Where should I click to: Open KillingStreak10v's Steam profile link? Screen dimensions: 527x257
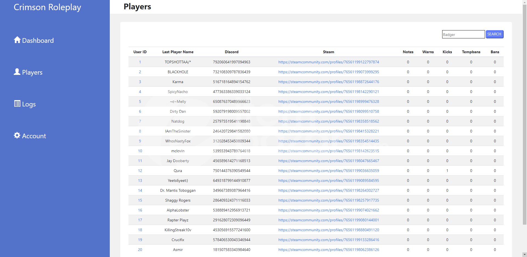click(329, 230)
